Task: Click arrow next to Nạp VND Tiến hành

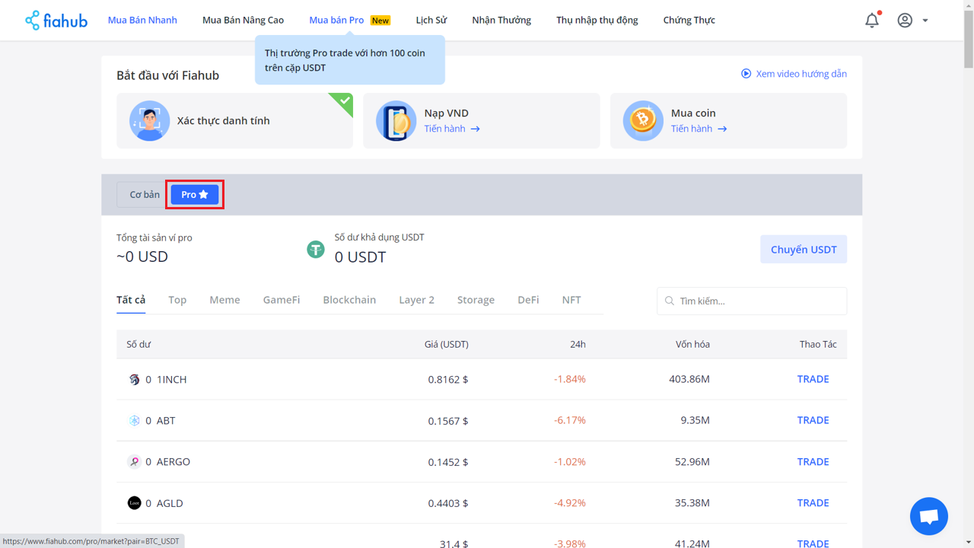Action: point(475,129)
